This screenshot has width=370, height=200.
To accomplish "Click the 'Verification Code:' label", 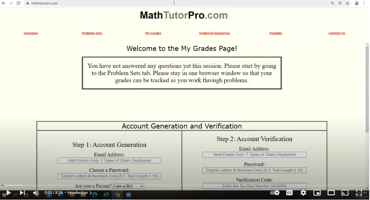I will [255, 180].
